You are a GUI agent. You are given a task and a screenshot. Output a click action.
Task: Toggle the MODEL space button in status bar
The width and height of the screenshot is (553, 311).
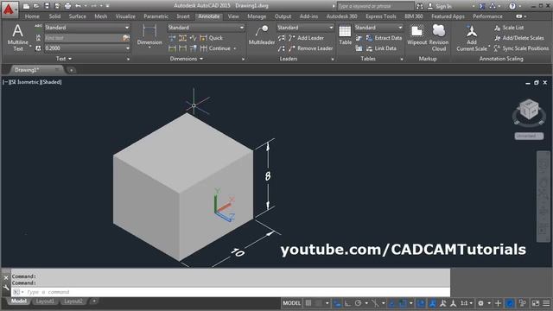point(292,303)
